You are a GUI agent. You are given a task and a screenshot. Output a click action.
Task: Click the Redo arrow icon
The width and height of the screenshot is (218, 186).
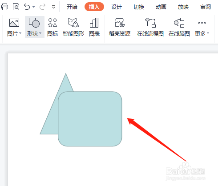click(42, 7)
